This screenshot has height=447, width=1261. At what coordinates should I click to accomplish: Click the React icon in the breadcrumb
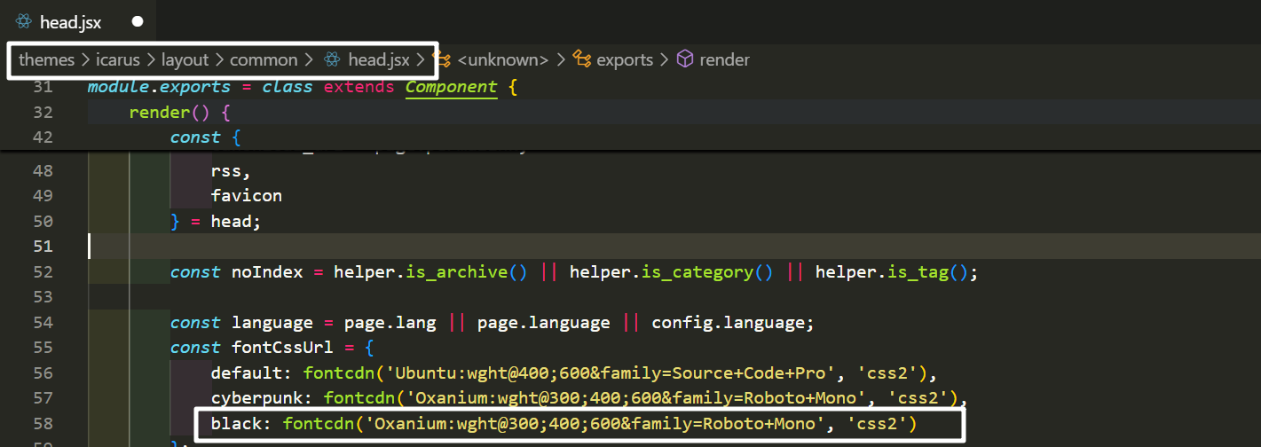pyautogui.click(x=332, y=60)
